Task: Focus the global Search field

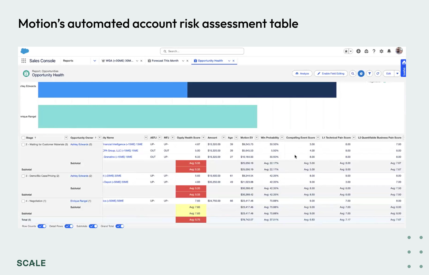Action: 202,51
